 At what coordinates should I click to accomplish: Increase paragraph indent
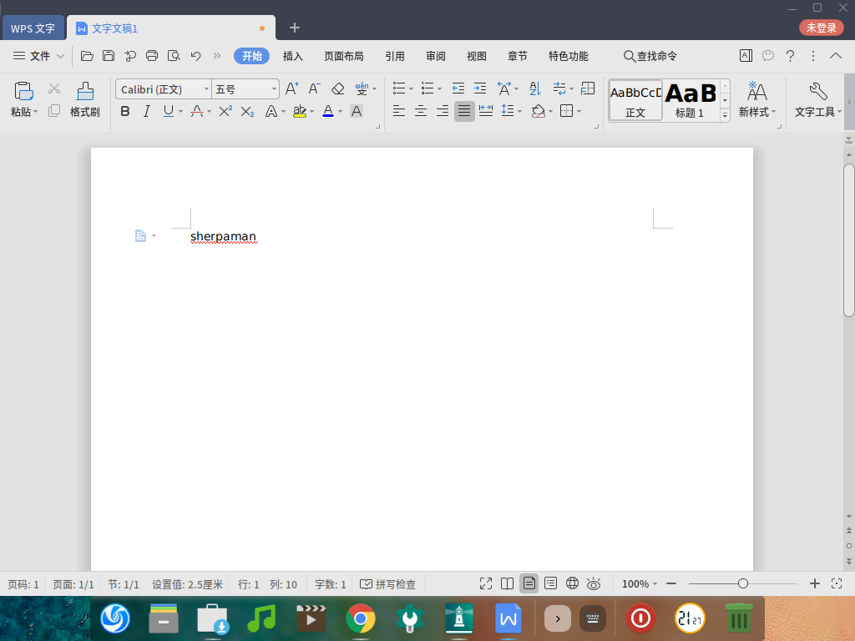tap(480, 88)
